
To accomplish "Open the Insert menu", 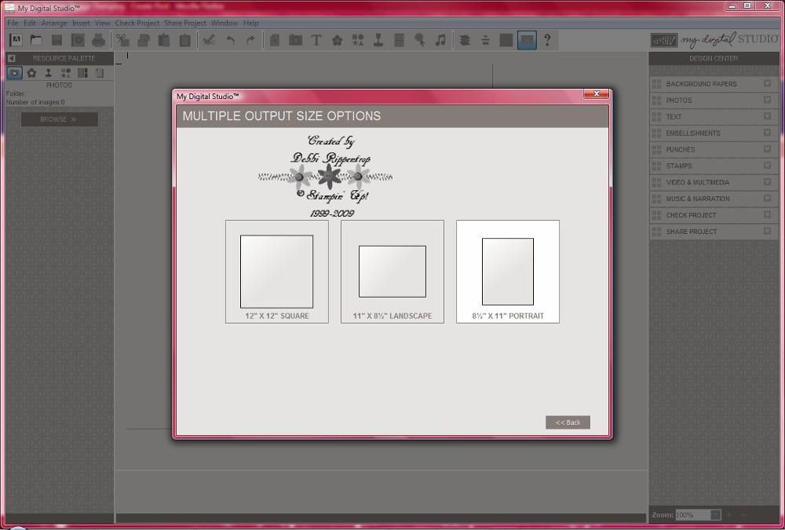I will click(81, 23).
